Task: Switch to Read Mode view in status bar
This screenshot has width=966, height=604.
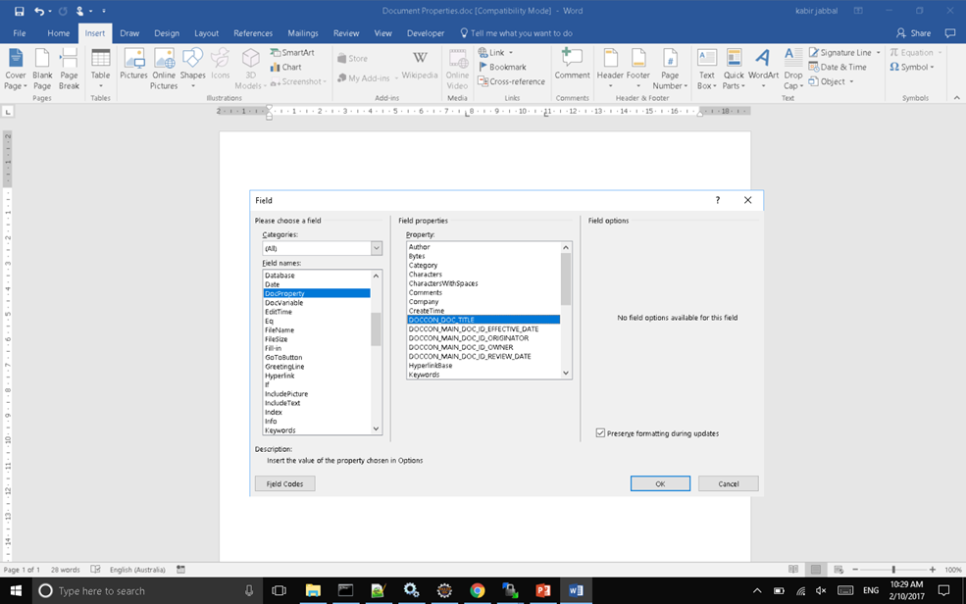Action: pos(793,570)
